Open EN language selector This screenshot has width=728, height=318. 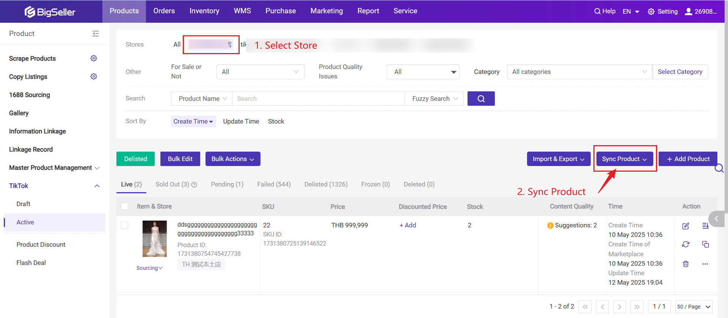(631, 11)
